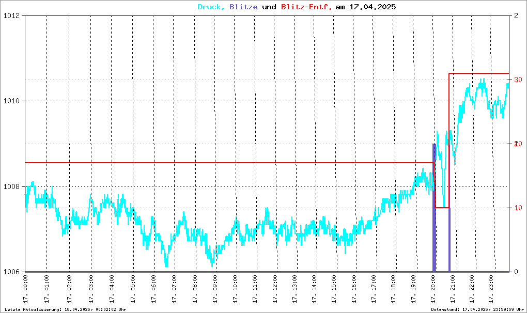This screenshot has height=313, width=527.
Task: Click the left axis value 1010
Action: tap(11, 101)
